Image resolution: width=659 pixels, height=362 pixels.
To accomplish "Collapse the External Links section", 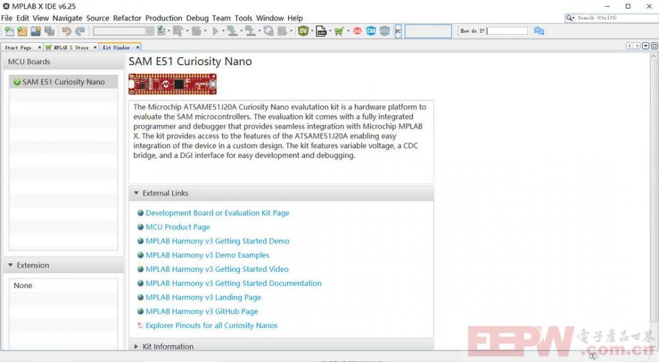I will pos(136,194).
